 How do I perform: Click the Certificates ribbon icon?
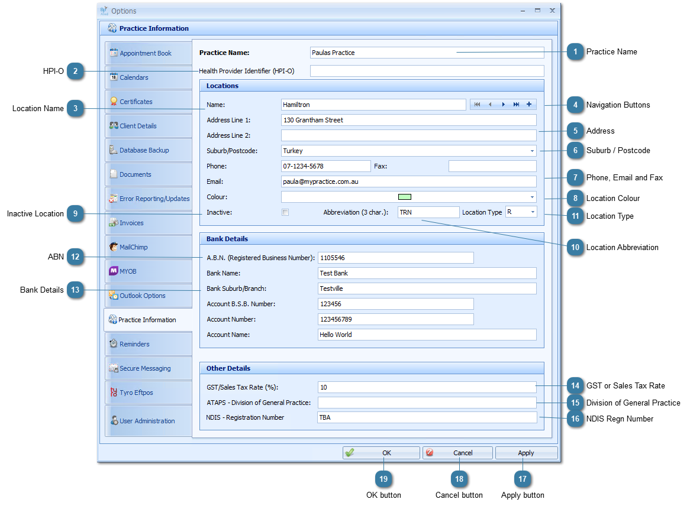pos(114,101)
